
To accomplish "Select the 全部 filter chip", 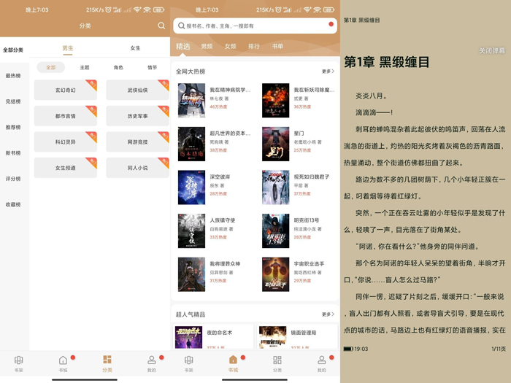I will pos(50,67).
